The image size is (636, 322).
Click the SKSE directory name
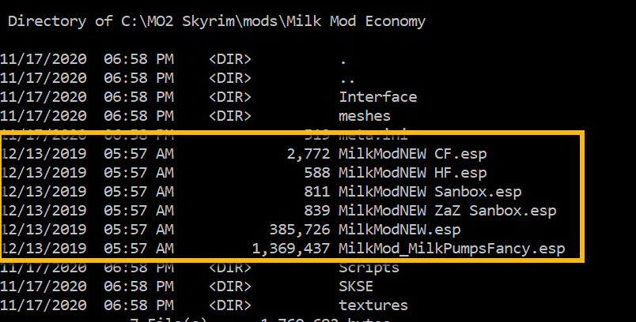pyautogui.click(x=356, y=286)
